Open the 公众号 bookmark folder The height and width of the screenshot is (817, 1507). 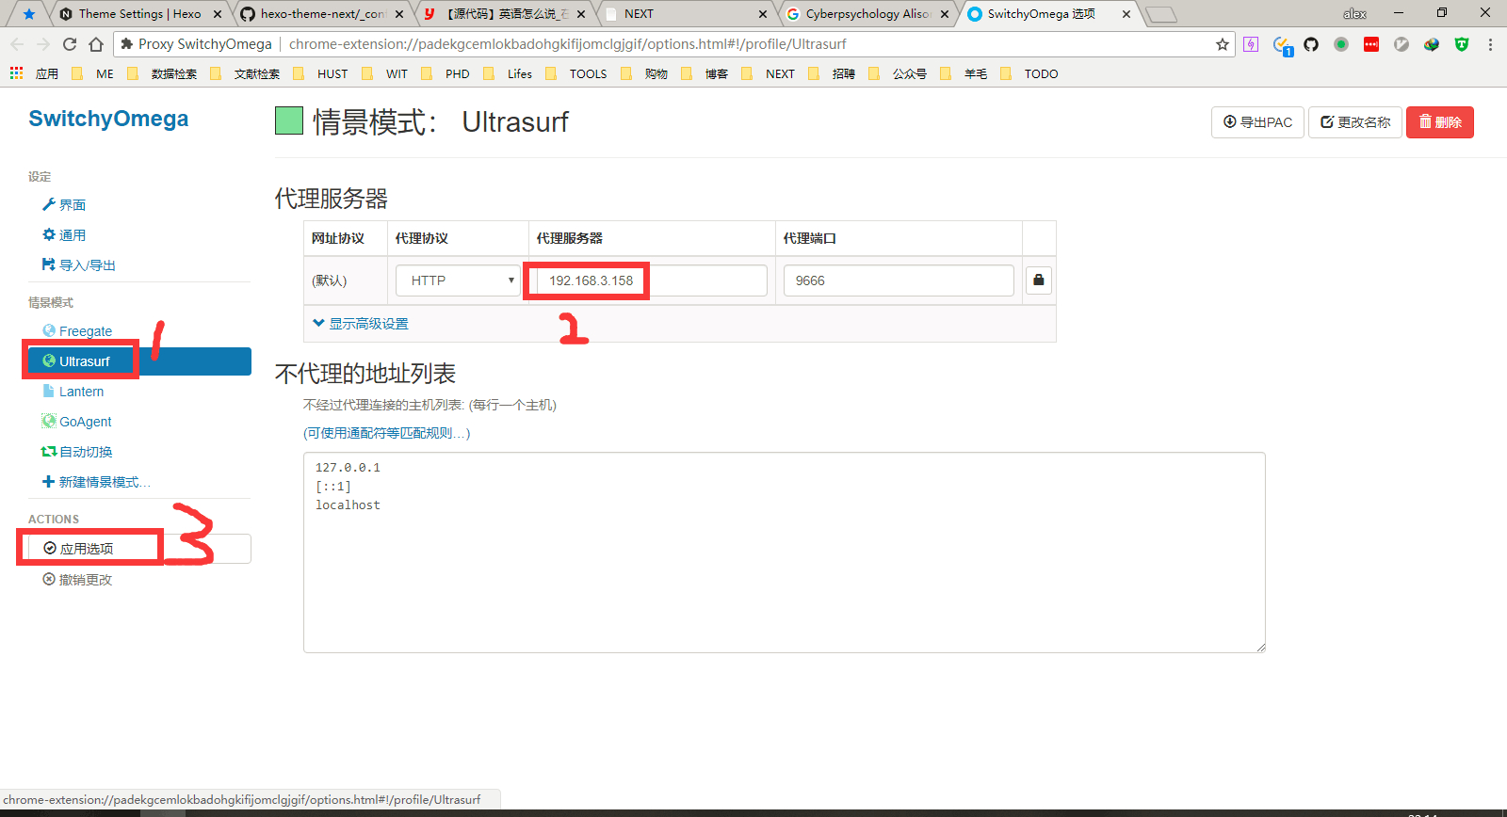click(x=898, y=73)
